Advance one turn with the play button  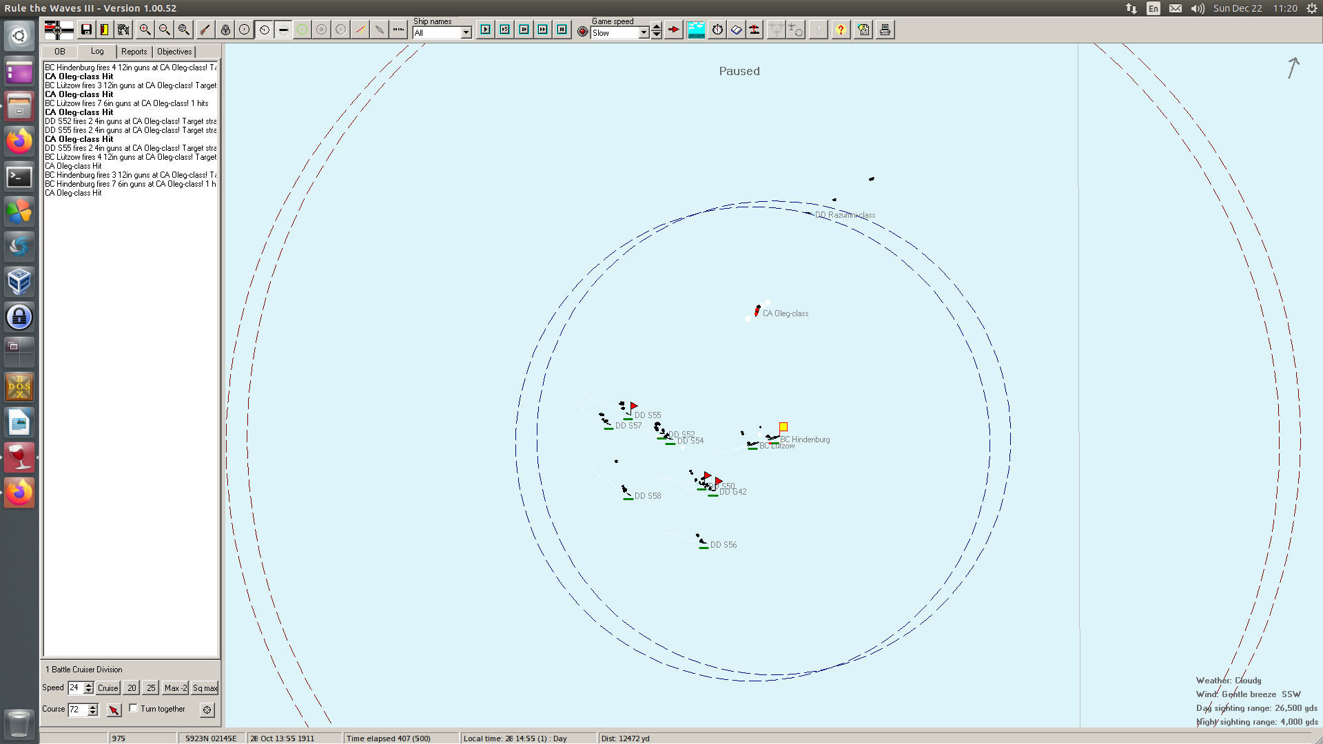tap(486, 30)
